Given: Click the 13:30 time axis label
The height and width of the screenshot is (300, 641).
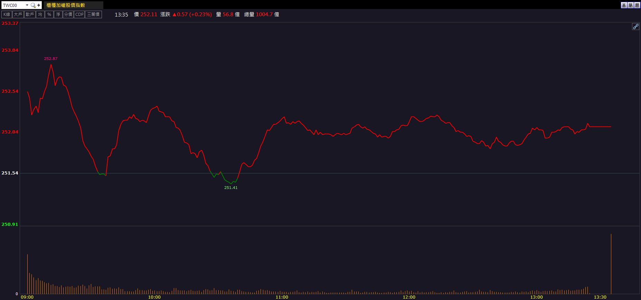Looking at the screenshot, I should tap(600, 297).
